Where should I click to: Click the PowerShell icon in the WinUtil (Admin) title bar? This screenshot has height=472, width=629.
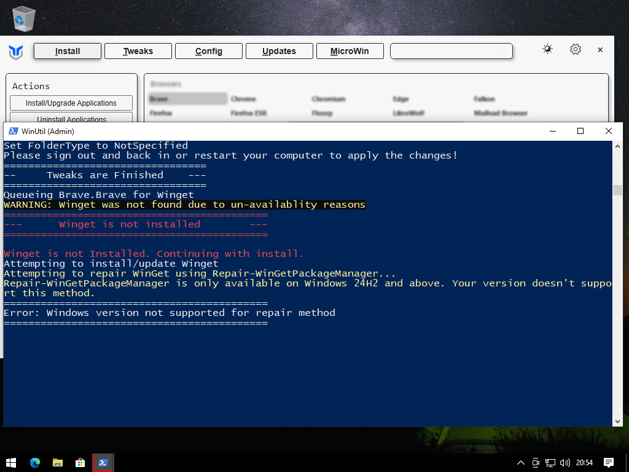pos(14,132)
